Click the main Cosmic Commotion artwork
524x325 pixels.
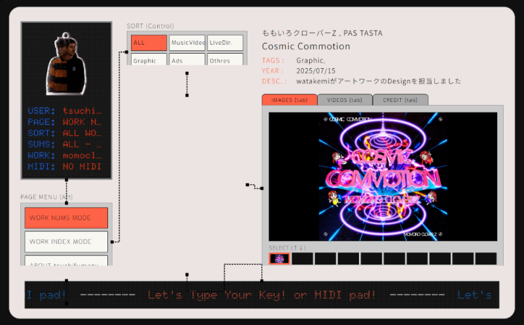click(383, 176)
